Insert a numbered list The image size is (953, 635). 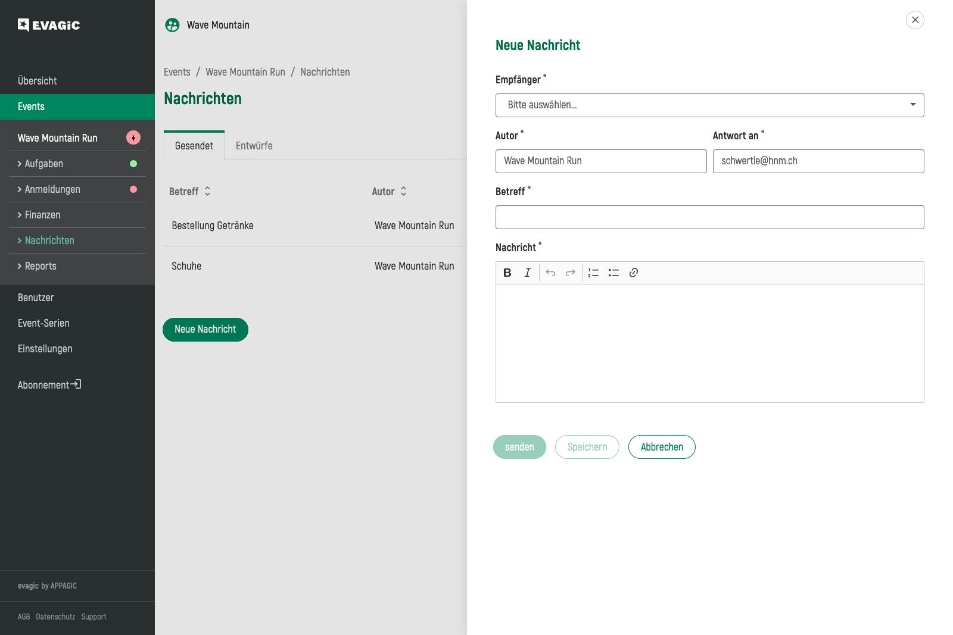(593, 273)
